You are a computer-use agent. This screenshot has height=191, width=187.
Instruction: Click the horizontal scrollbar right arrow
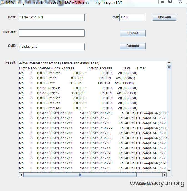coord(165,175)
